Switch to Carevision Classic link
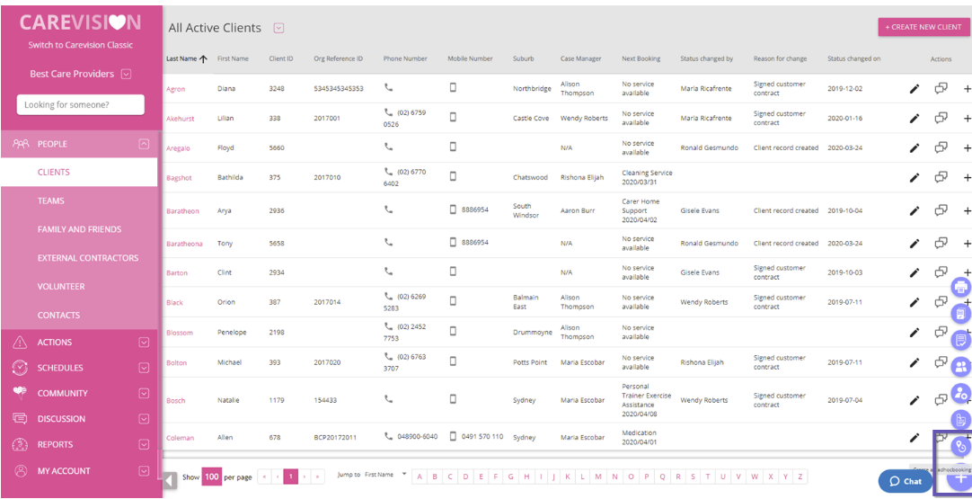The width and height of the screenshot is (972, 499). pos(81,45)
